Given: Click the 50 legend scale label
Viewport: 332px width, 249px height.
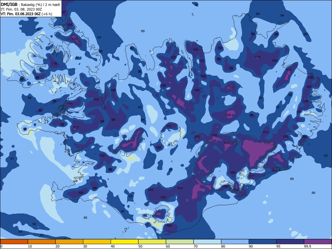Looking at the screenshot, I should [x=140, y=246].
